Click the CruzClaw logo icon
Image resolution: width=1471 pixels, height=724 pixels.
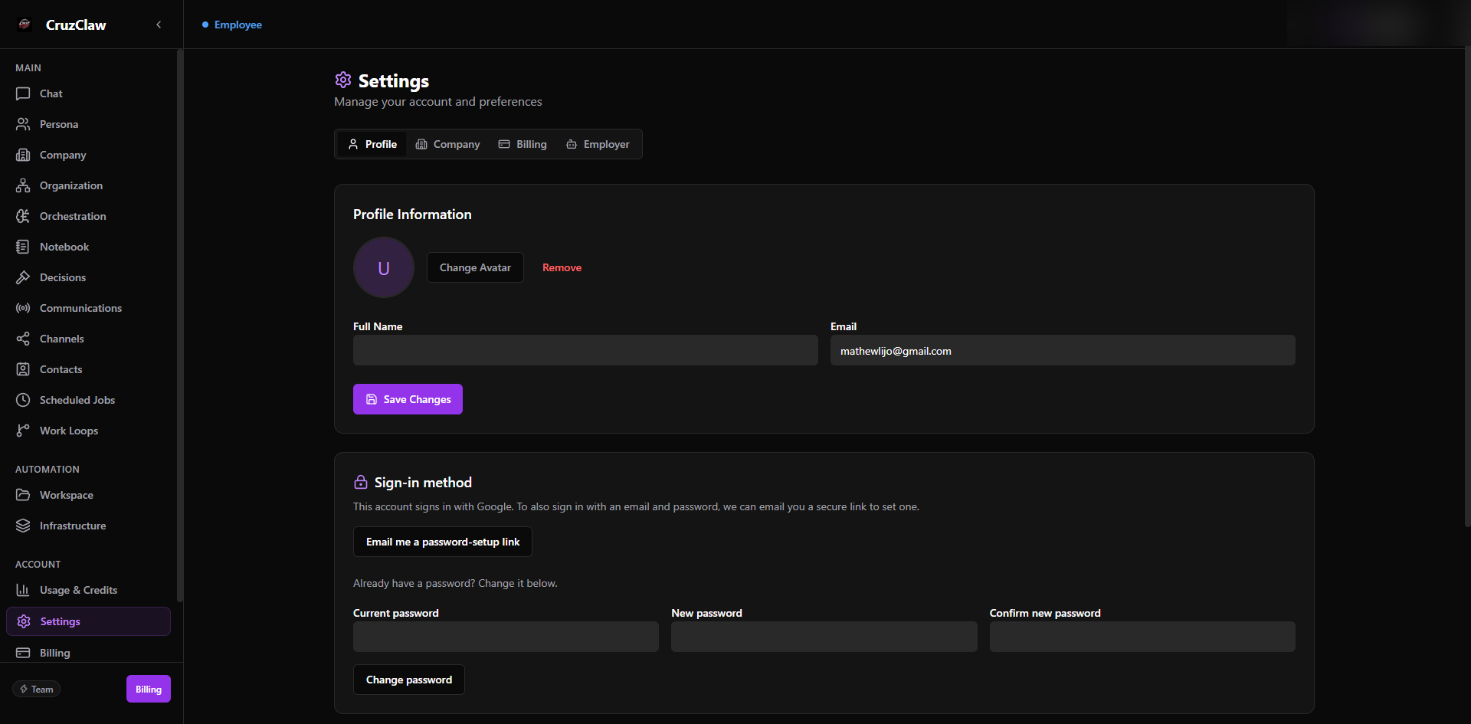coord(25,25)
